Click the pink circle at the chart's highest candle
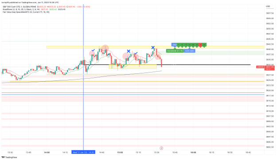The height and width of the screenshot is (160, 277). pos(105,48)
